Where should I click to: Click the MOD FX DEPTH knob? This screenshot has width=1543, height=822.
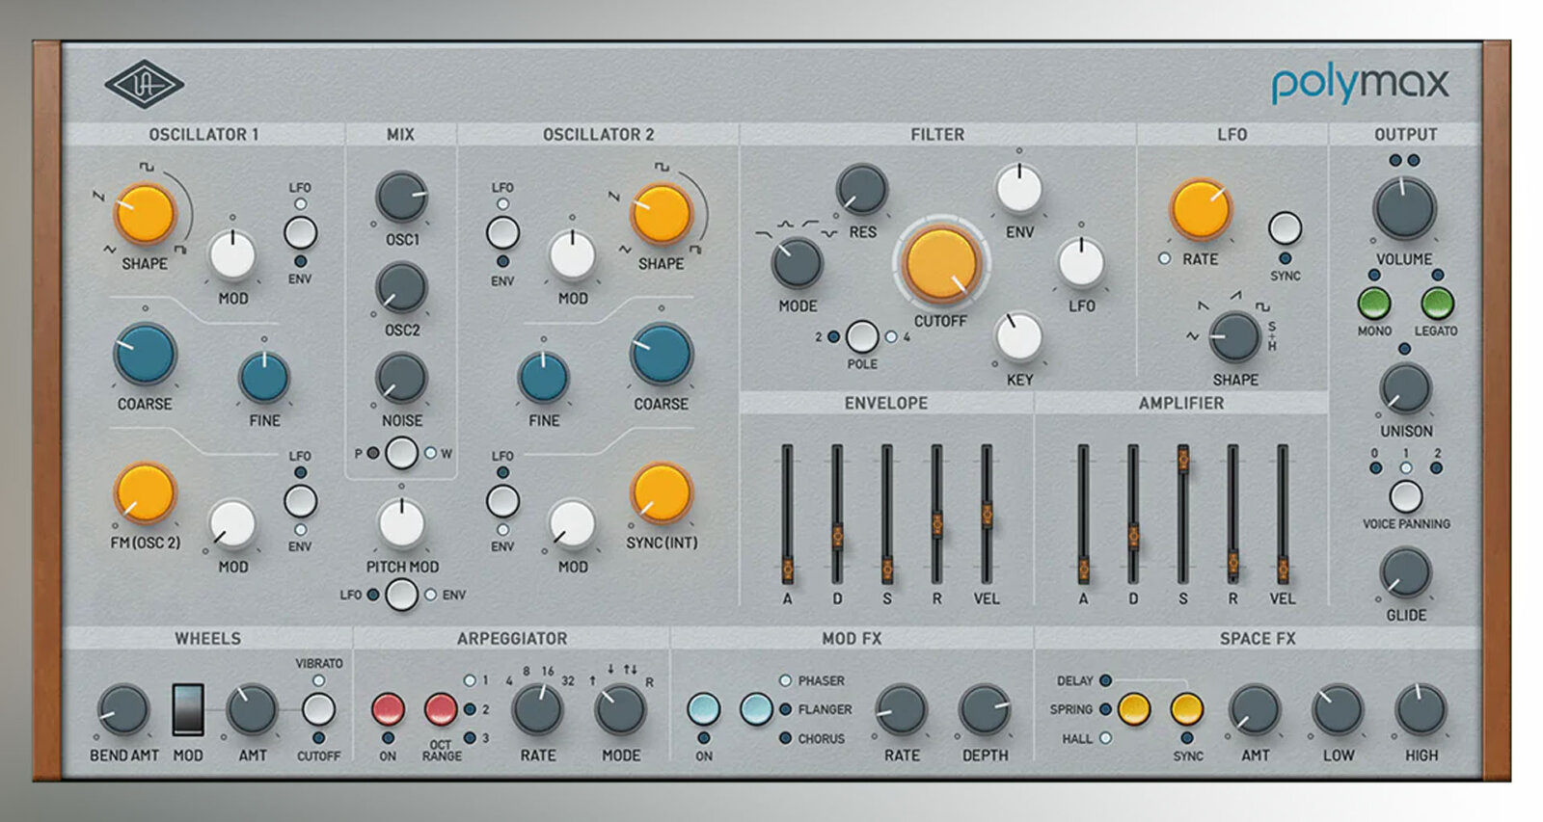[x=985, y=710]
